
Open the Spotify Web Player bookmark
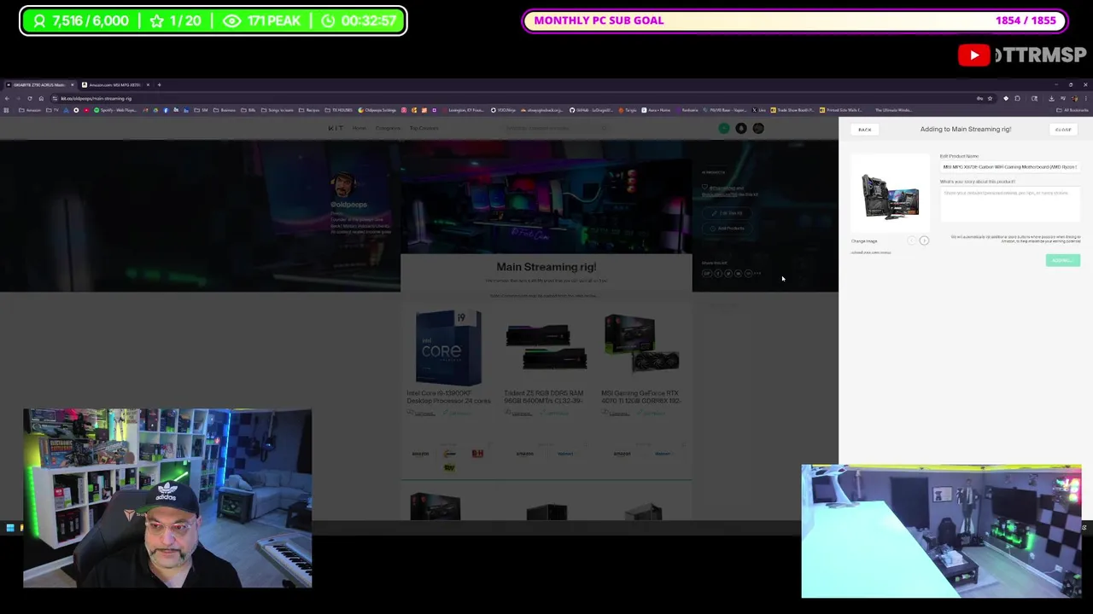click(x=115, y=110)
